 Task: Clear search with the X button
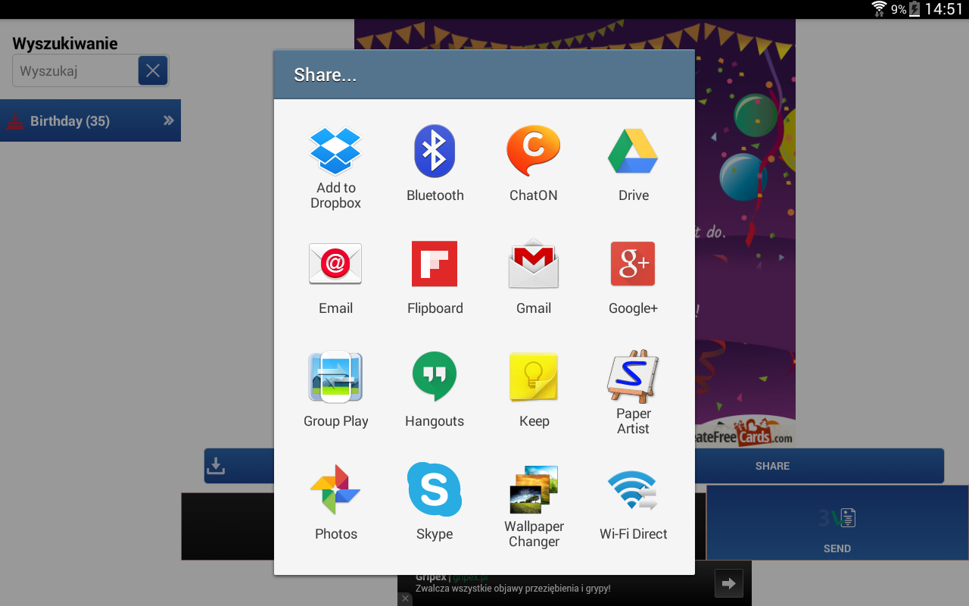pos(153,70)
